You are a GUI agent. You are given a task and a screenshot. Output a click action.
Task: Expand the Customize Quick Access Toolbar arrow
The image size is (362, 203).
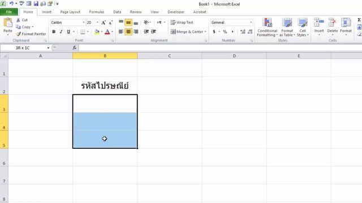[57, 4]
